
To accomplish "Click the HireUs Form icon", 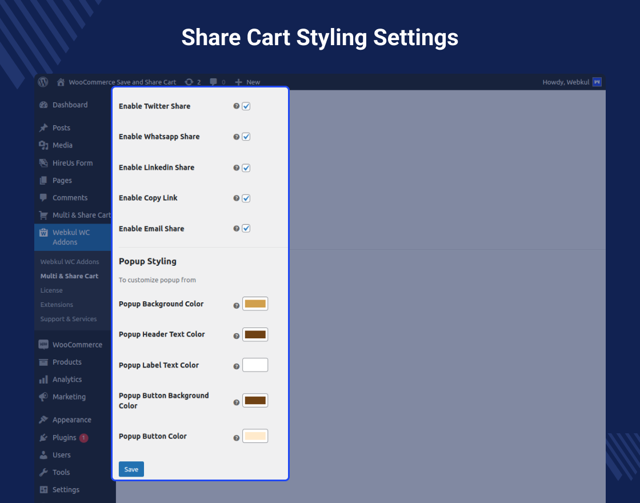I will pos(43,163).
